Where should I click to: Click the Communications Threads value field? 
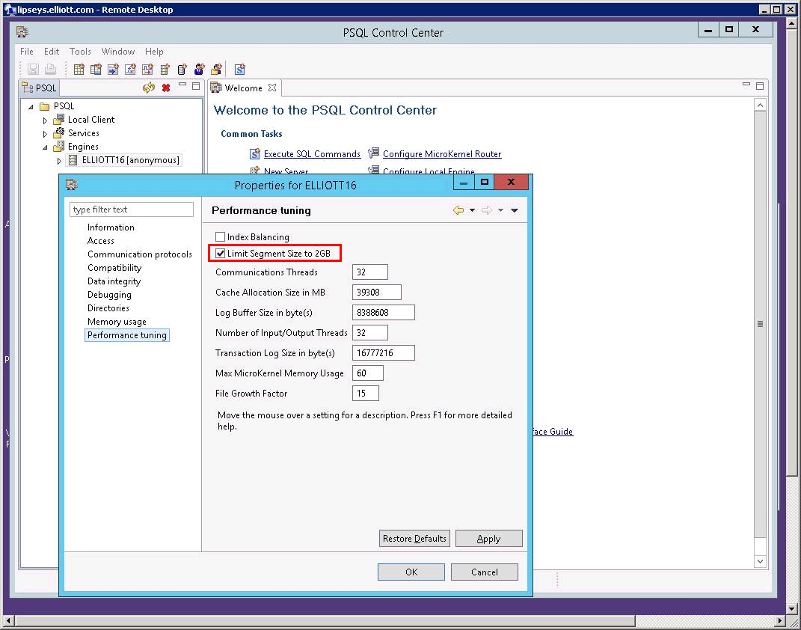[x=370, y=272]
